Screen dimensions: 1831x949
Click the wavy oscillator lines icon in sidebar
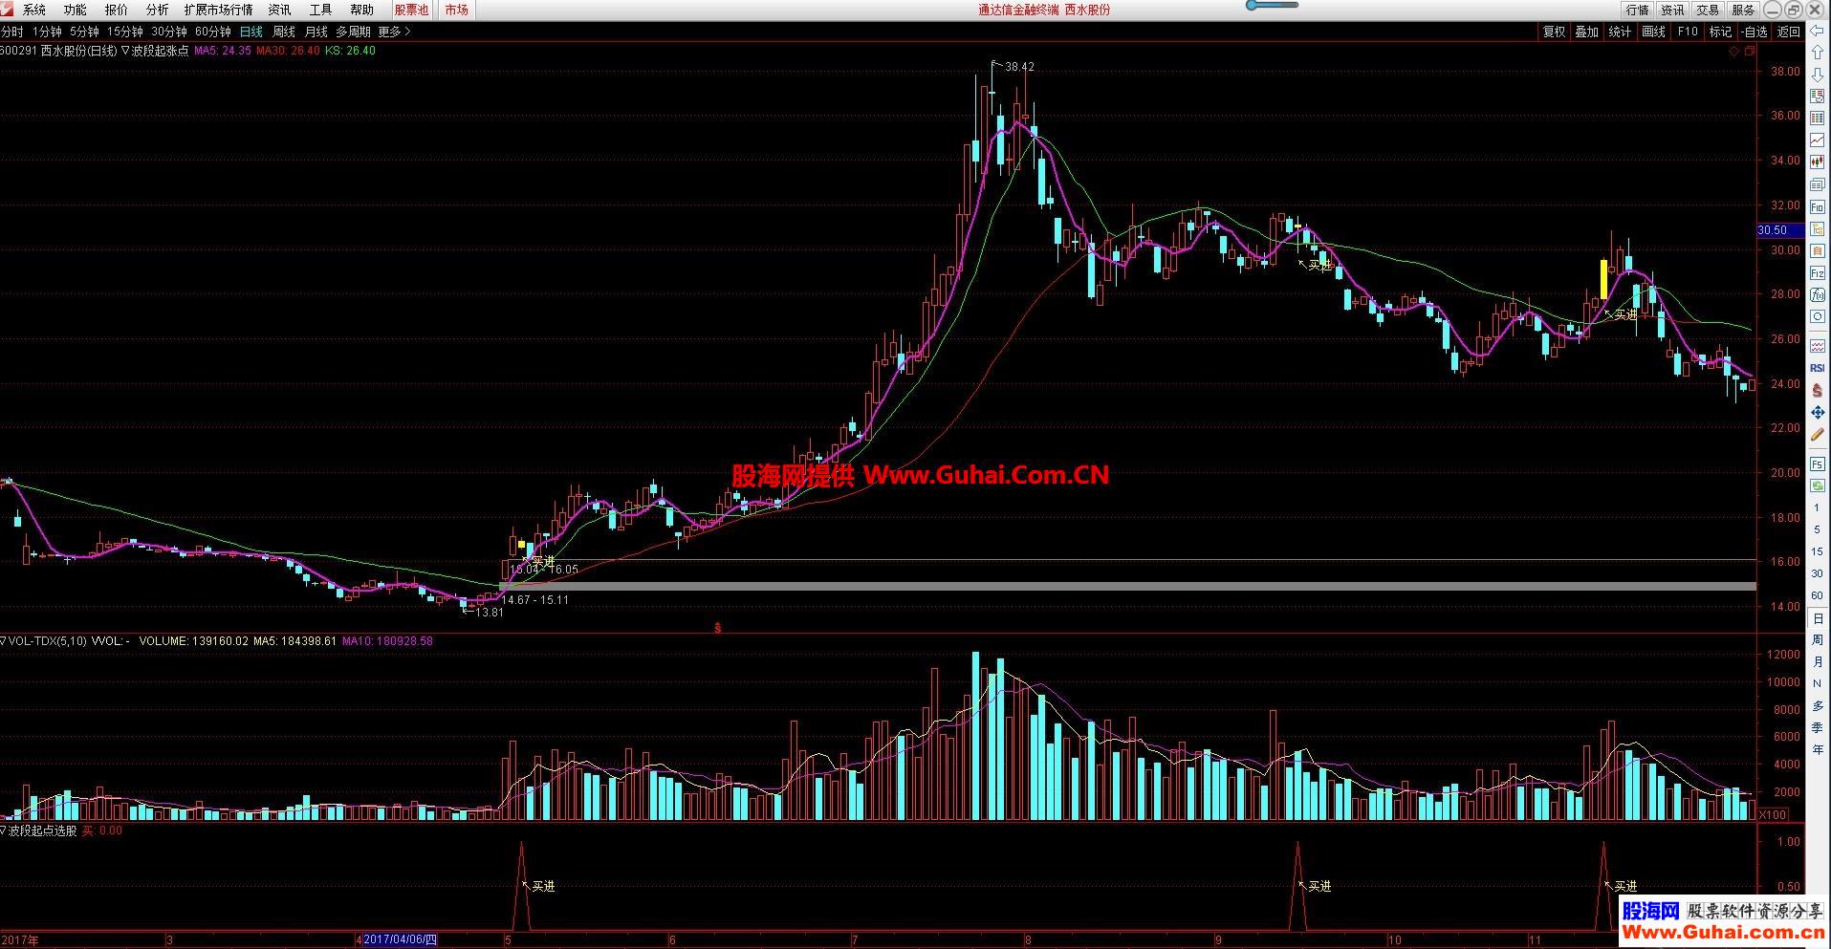pyautogui.click(x=1817, y=346)
